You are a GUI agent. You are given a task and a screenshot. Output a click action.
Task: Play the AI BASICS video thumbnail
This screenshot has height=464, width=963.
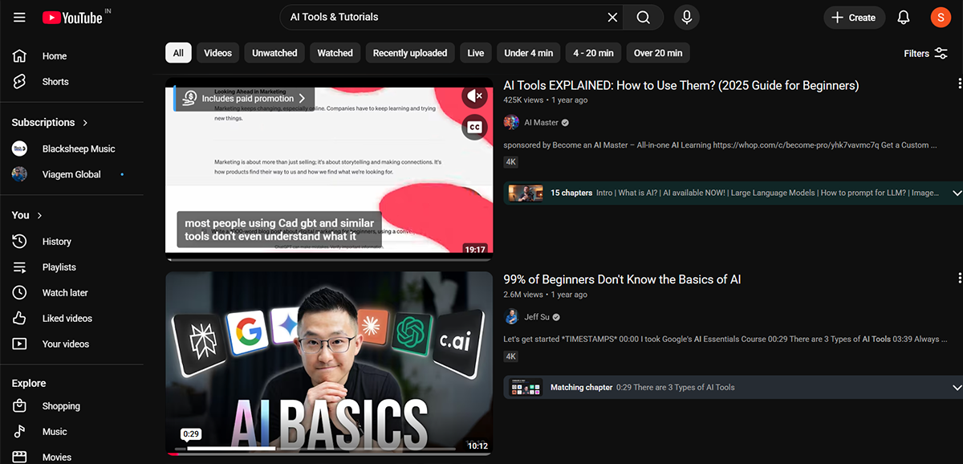pos(329,363)
